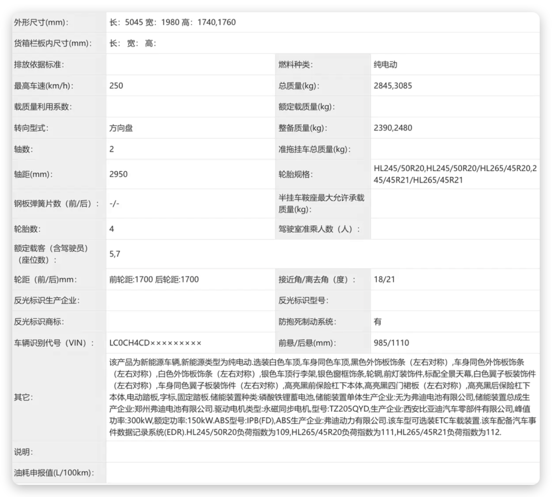The image size is (552, 497).
Task: Click the 总质量(kg) label
Action: (x=299, y=86)
